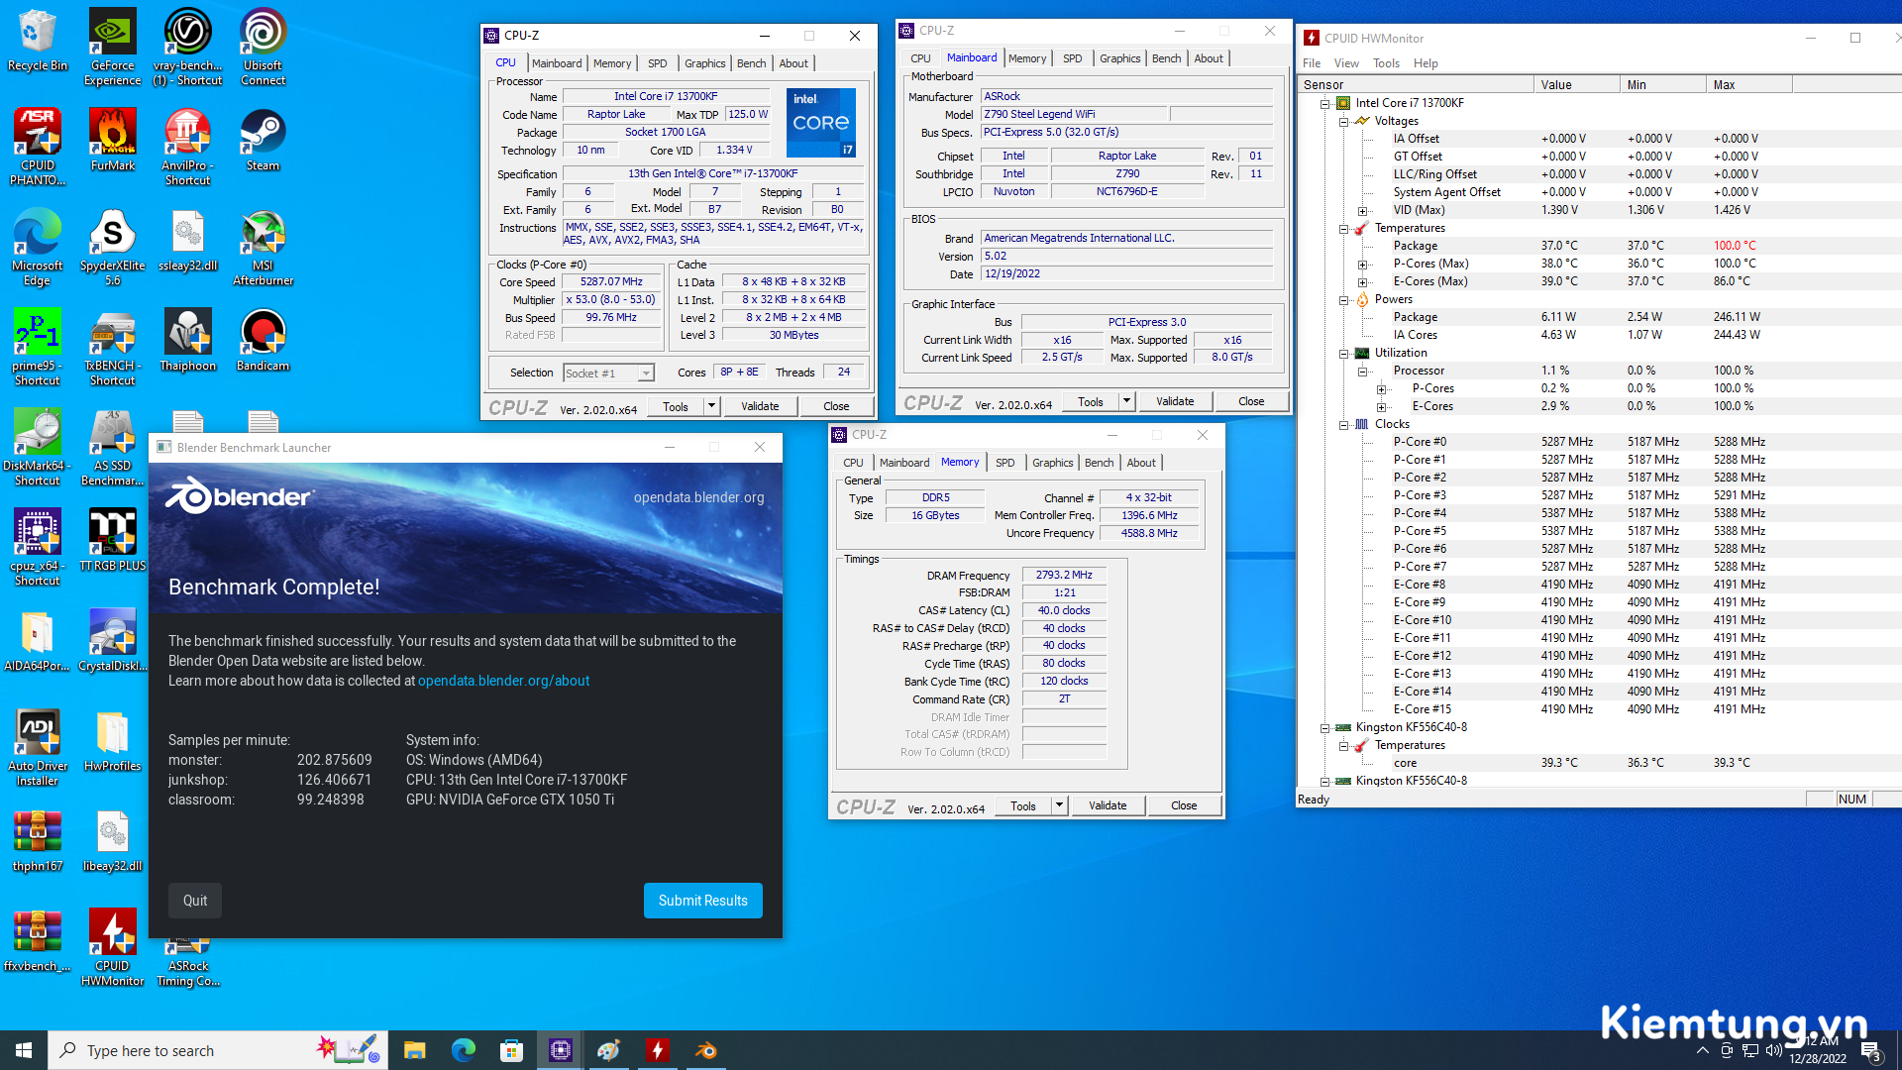Click the HwProfiles folder icon
Image resolution: width=1902 pixels, height=1070 pixels.
[112, 740]
